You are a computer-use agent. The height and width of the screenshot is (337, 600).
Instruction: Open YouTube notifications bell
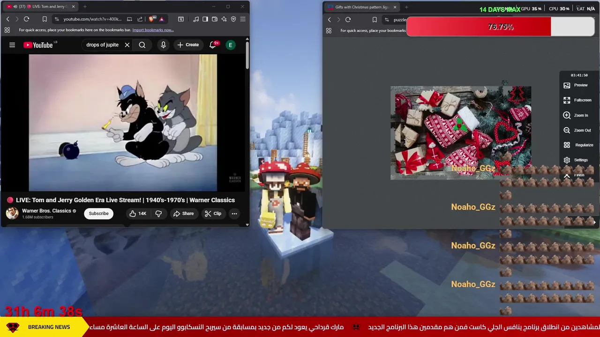point(212,45)
